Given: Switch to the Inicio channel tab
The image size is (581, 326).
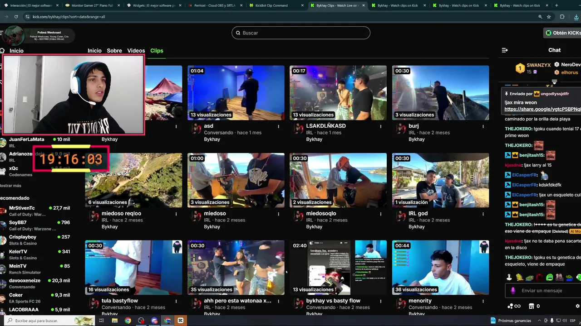Looking at the screenshot, I should point(94,51).
